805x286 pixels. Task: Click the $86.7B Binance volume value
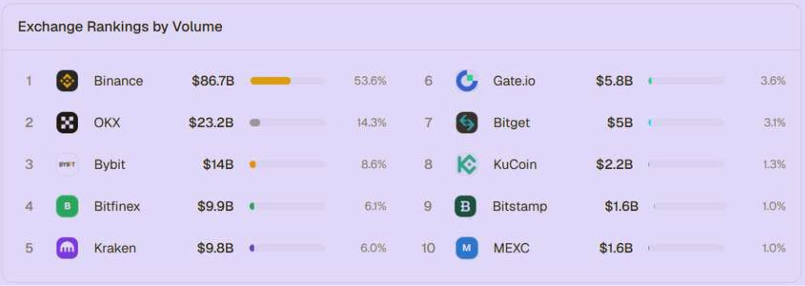[x=213, y=81]
